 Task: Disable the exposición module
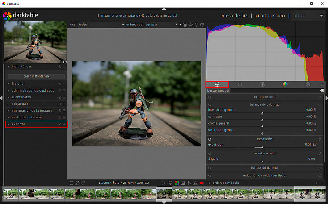210,139
